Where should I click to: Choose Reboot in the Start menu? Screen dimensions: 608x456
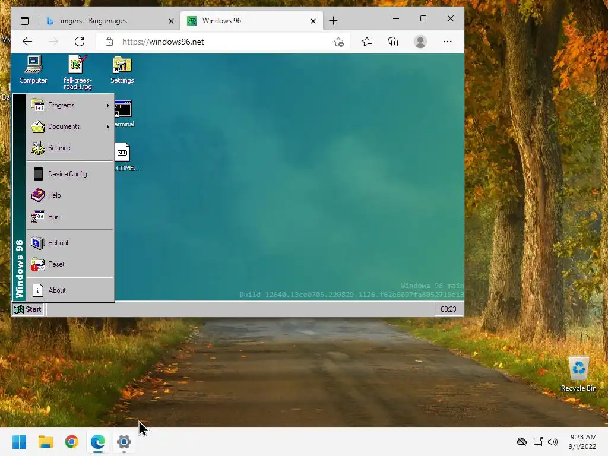pos(70,243)
